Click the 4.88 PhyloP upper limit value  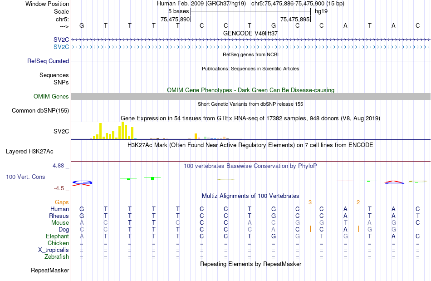(x=58, y=166)
